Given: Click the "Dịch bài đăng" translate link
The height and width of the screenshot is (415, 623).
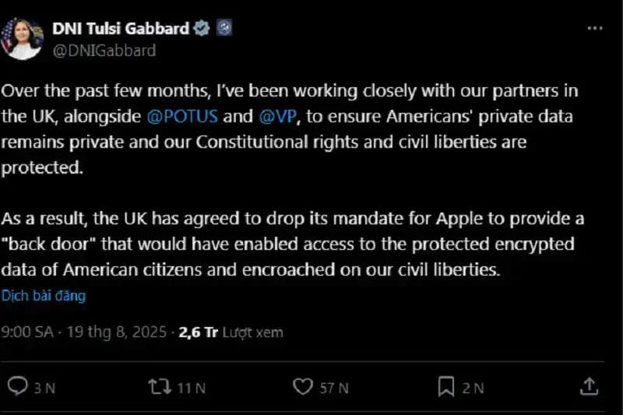Looking at the screenshot, I should click(44, 296).
